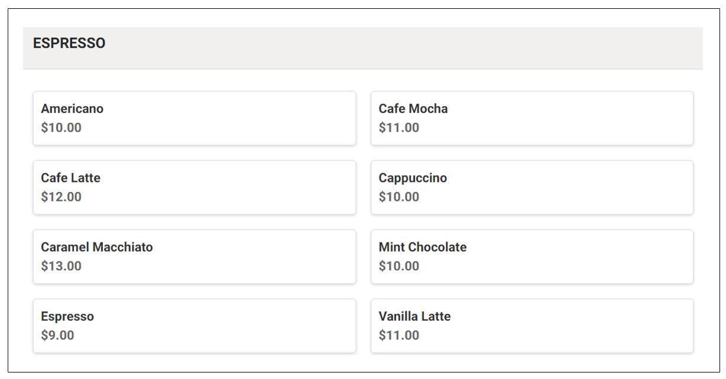Click the Cafe Latte title text
Image resolution: width=726 pixels, height=379 pixels.
point(71,178)
